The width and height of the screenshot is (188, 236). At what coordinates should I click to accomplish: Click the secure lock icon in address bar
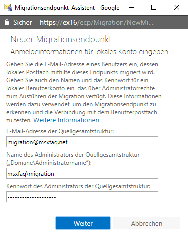[x=7, y=22]
